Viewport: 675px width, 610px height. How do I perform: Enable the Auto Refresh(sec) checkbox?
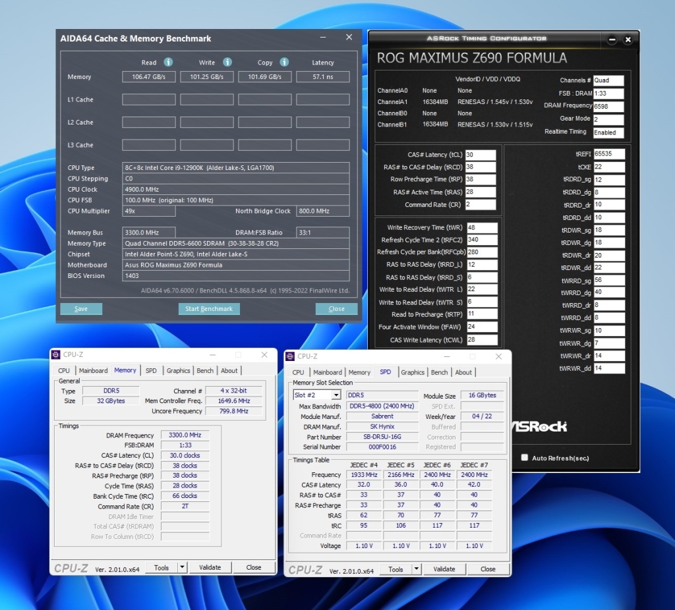coord(524,458)
